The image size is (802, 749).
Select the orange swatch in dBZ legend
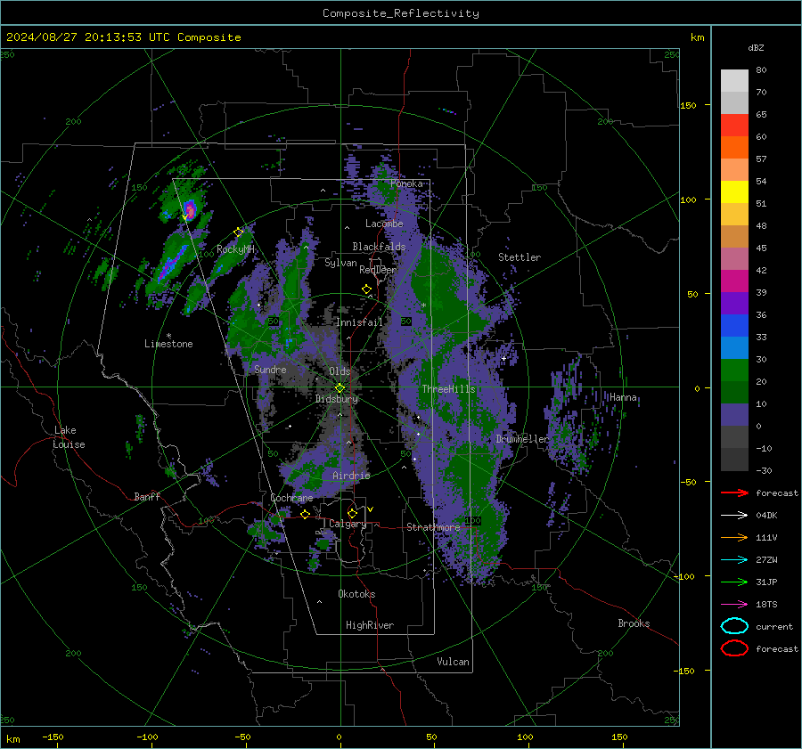click(x=734, y=147)
